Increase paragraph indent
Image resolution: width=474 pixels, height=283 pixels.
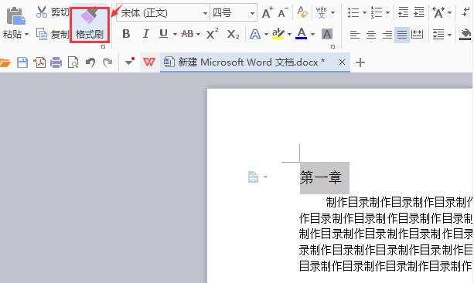[x=418, y=12]
